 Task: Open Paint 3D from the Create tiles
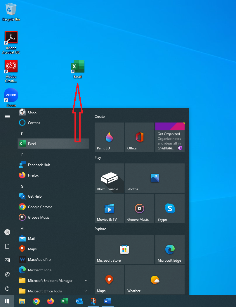[x=109, y=137]
